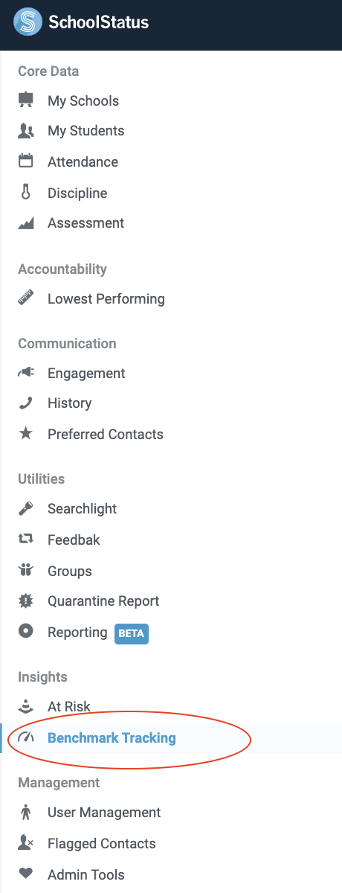Click the SchoolStatus logo icon
Screen dimensions: 342x893
click(x=28, y=22)
